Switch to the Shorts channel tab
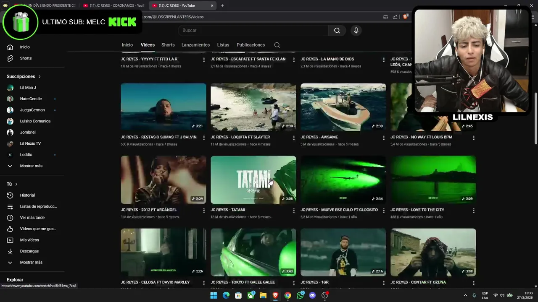538x302 pixels. point(168,45)
